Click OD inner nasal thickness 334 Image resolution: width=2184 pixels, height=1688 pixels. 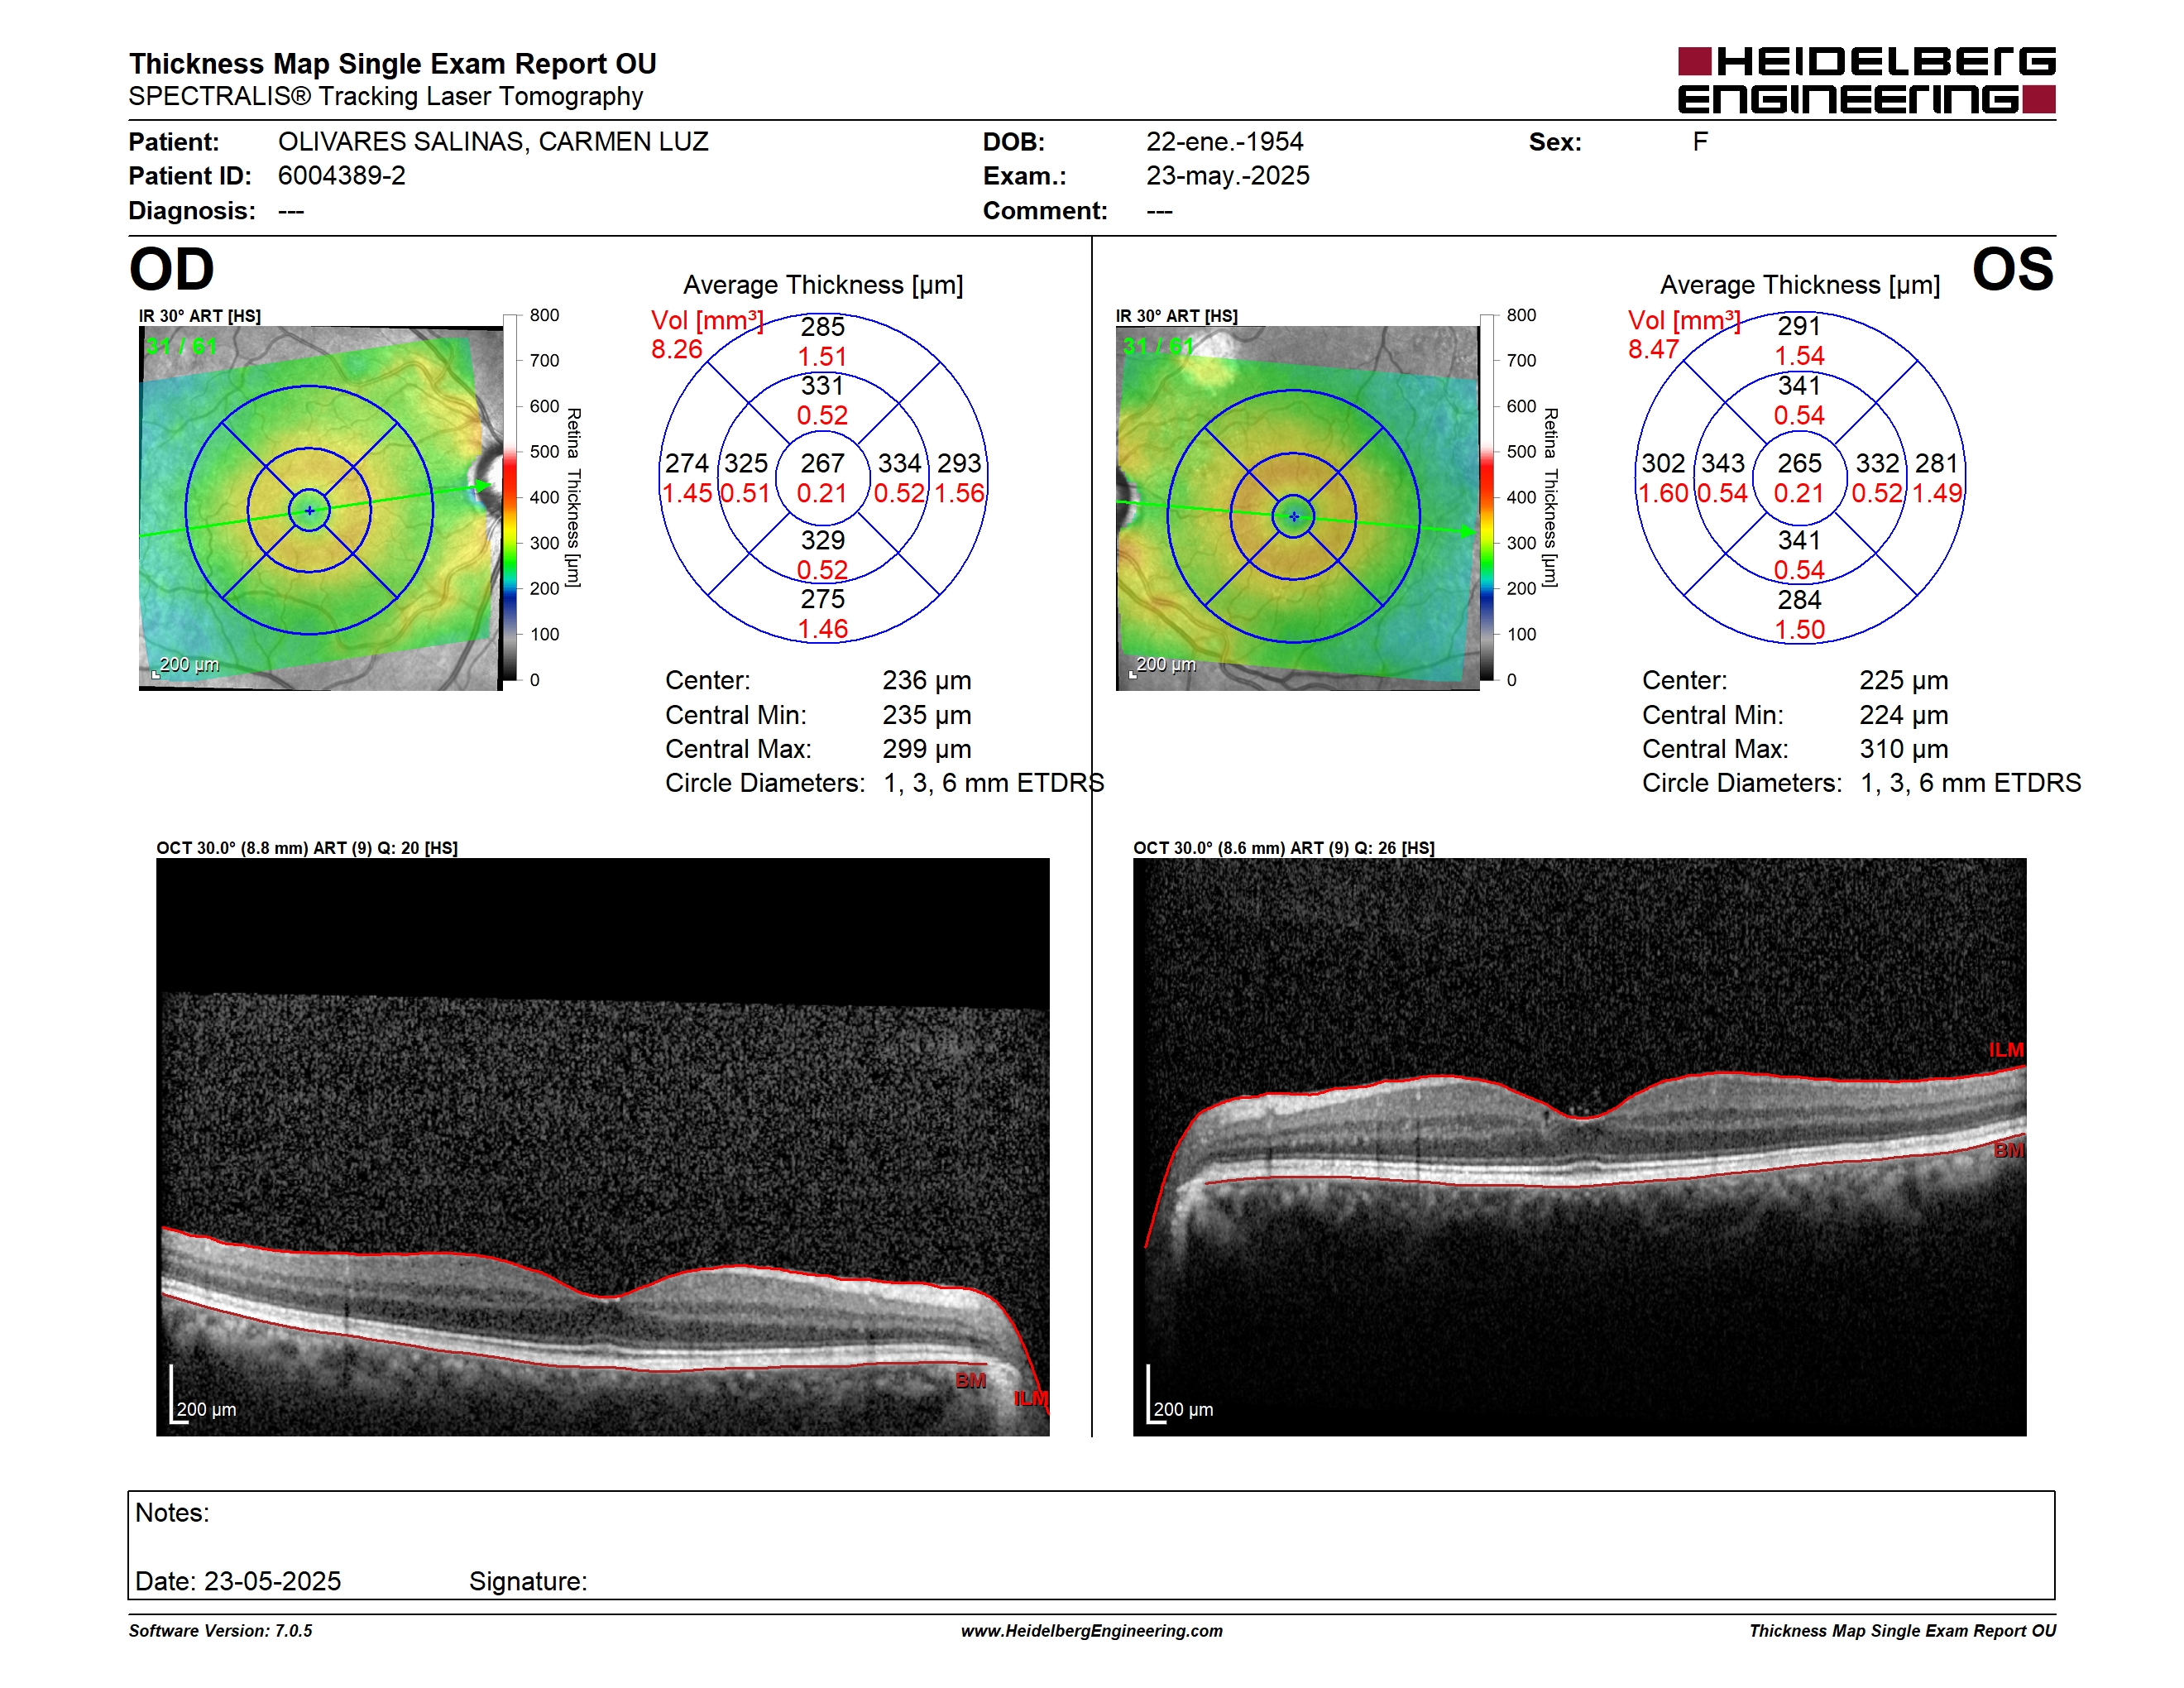pyautogui.click(x=899, y=463)
